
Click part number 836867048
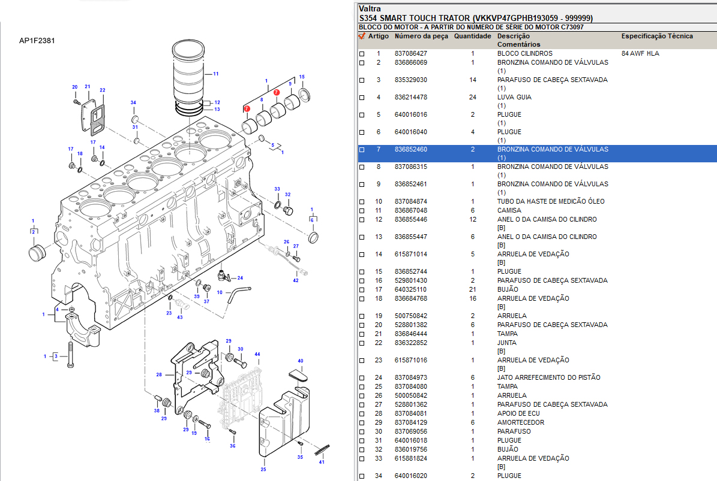coord(411,211)
